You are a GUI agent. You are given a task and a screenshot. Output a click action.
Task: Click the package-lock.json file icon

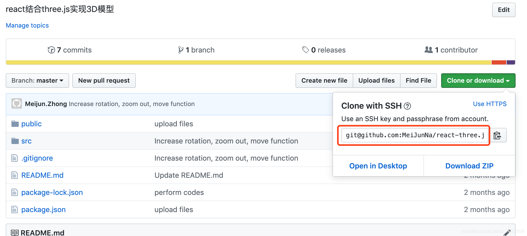[x=15, y=192]
